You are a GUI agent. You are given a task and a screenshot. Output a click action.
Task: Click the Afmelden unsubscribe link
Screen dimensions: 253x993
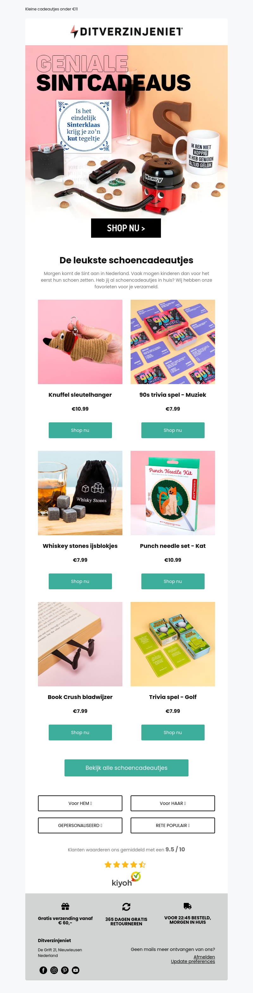pyautogui.click(x=204, y=957)
